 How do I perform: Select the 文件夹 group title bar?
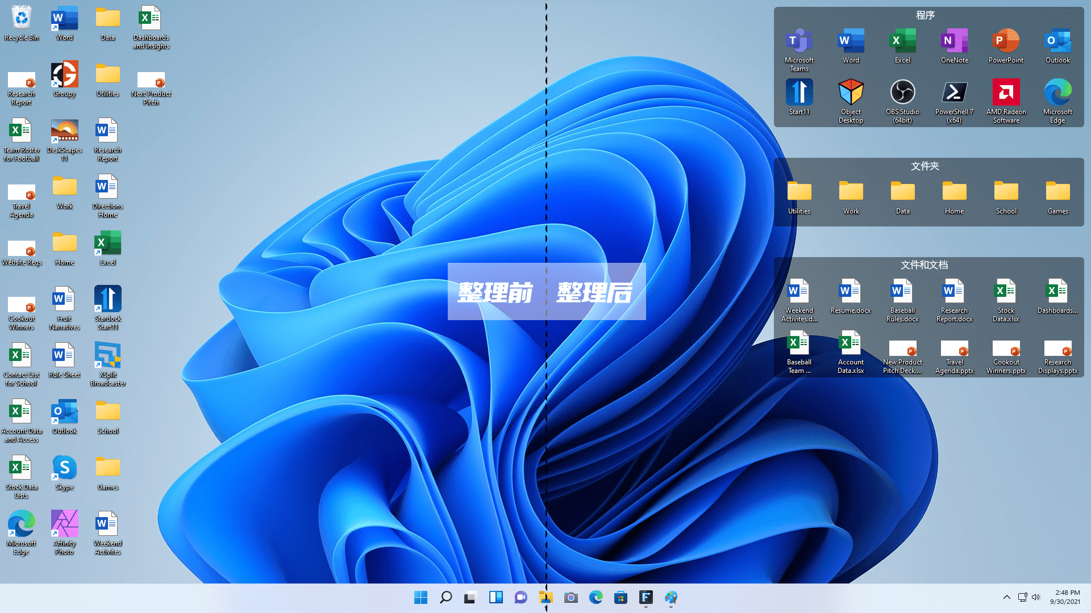point(925,166)
